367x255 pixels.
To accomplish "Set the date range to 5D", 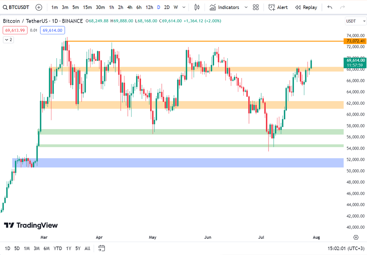I will (x=17, y=248).
